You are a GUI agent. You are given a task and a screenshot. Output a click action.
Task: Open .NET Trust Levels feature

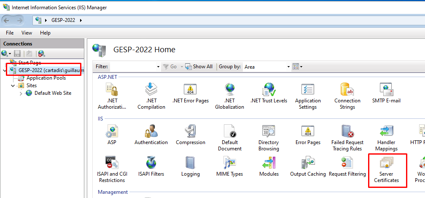[269, 94]
